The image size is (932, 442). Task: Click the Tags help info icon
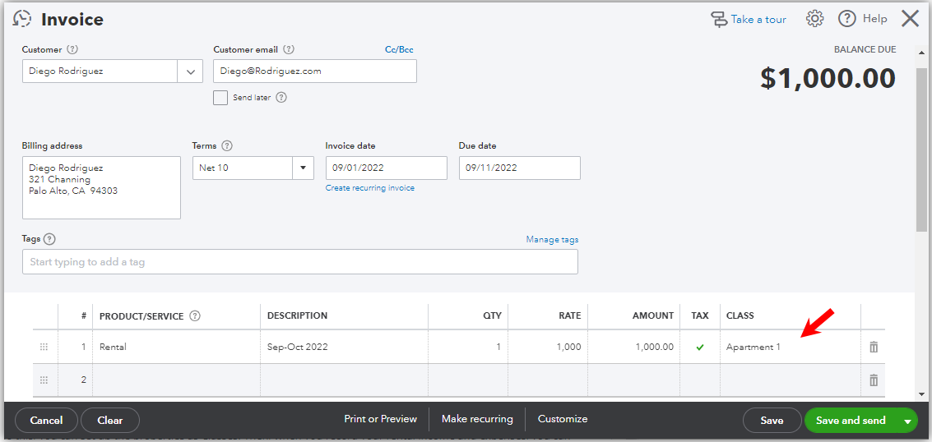click(x=49, y=239)
